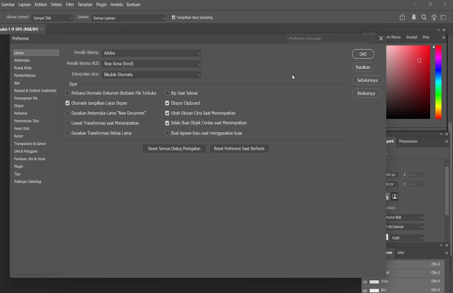Toggle visibility eye of Biru channel
The width and height of the screenshot is (453, 293).
click(365, 290)
